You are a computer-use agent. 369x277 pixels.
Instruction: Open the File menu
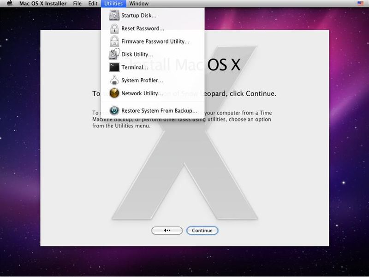click(x=77, y=4)
